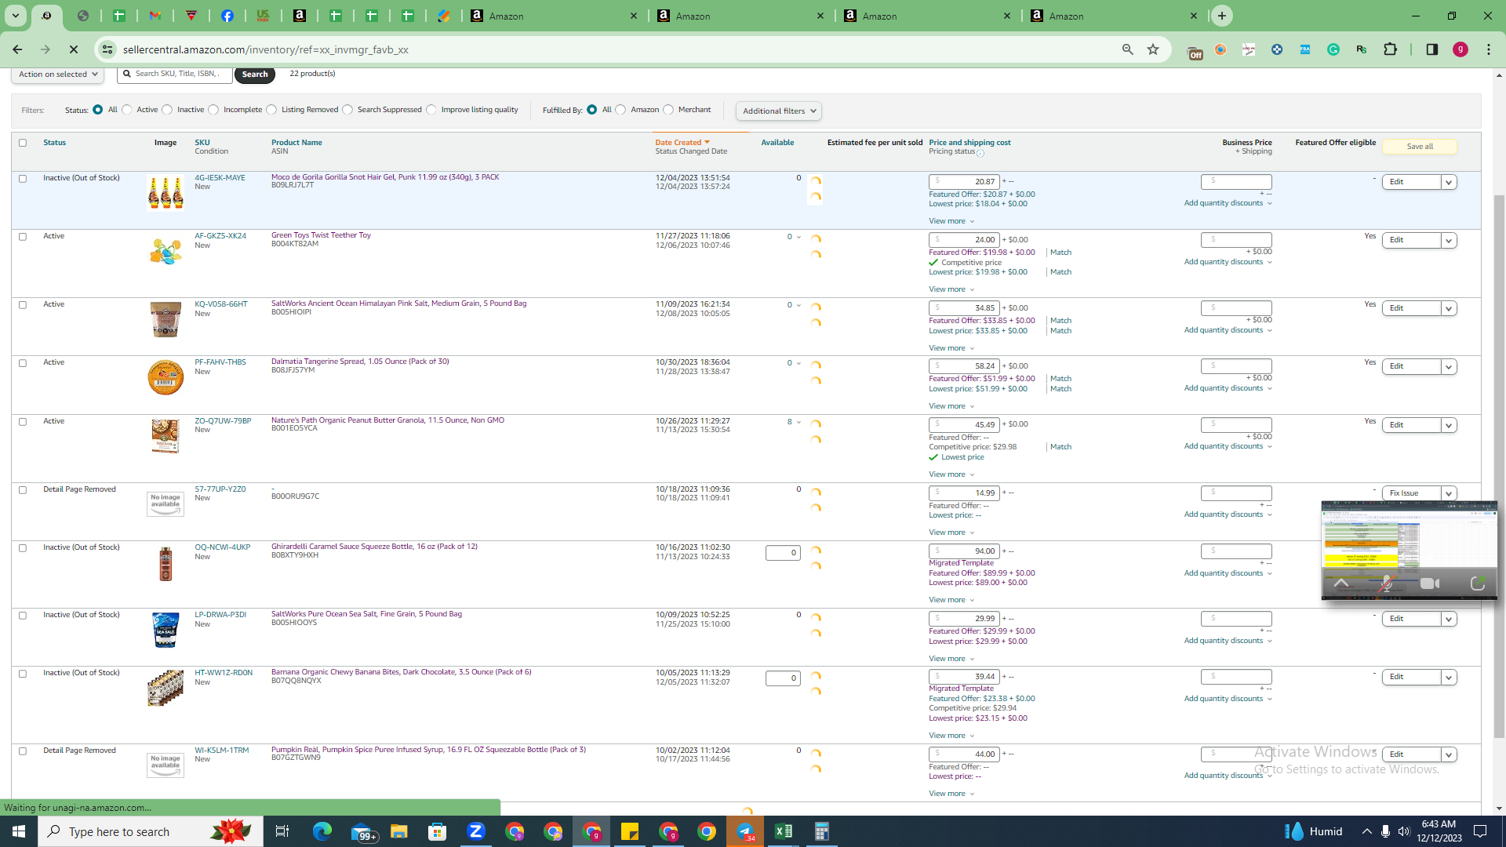This screenshot has height=847, width=1506.
Task: Click the muted microphone in Zoom thumbnail
Action: click(1387, 583)
